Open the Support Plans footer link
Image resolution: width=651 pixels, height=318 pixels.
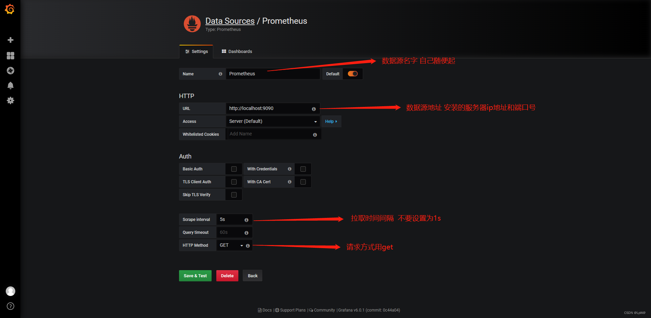[291, 310]
